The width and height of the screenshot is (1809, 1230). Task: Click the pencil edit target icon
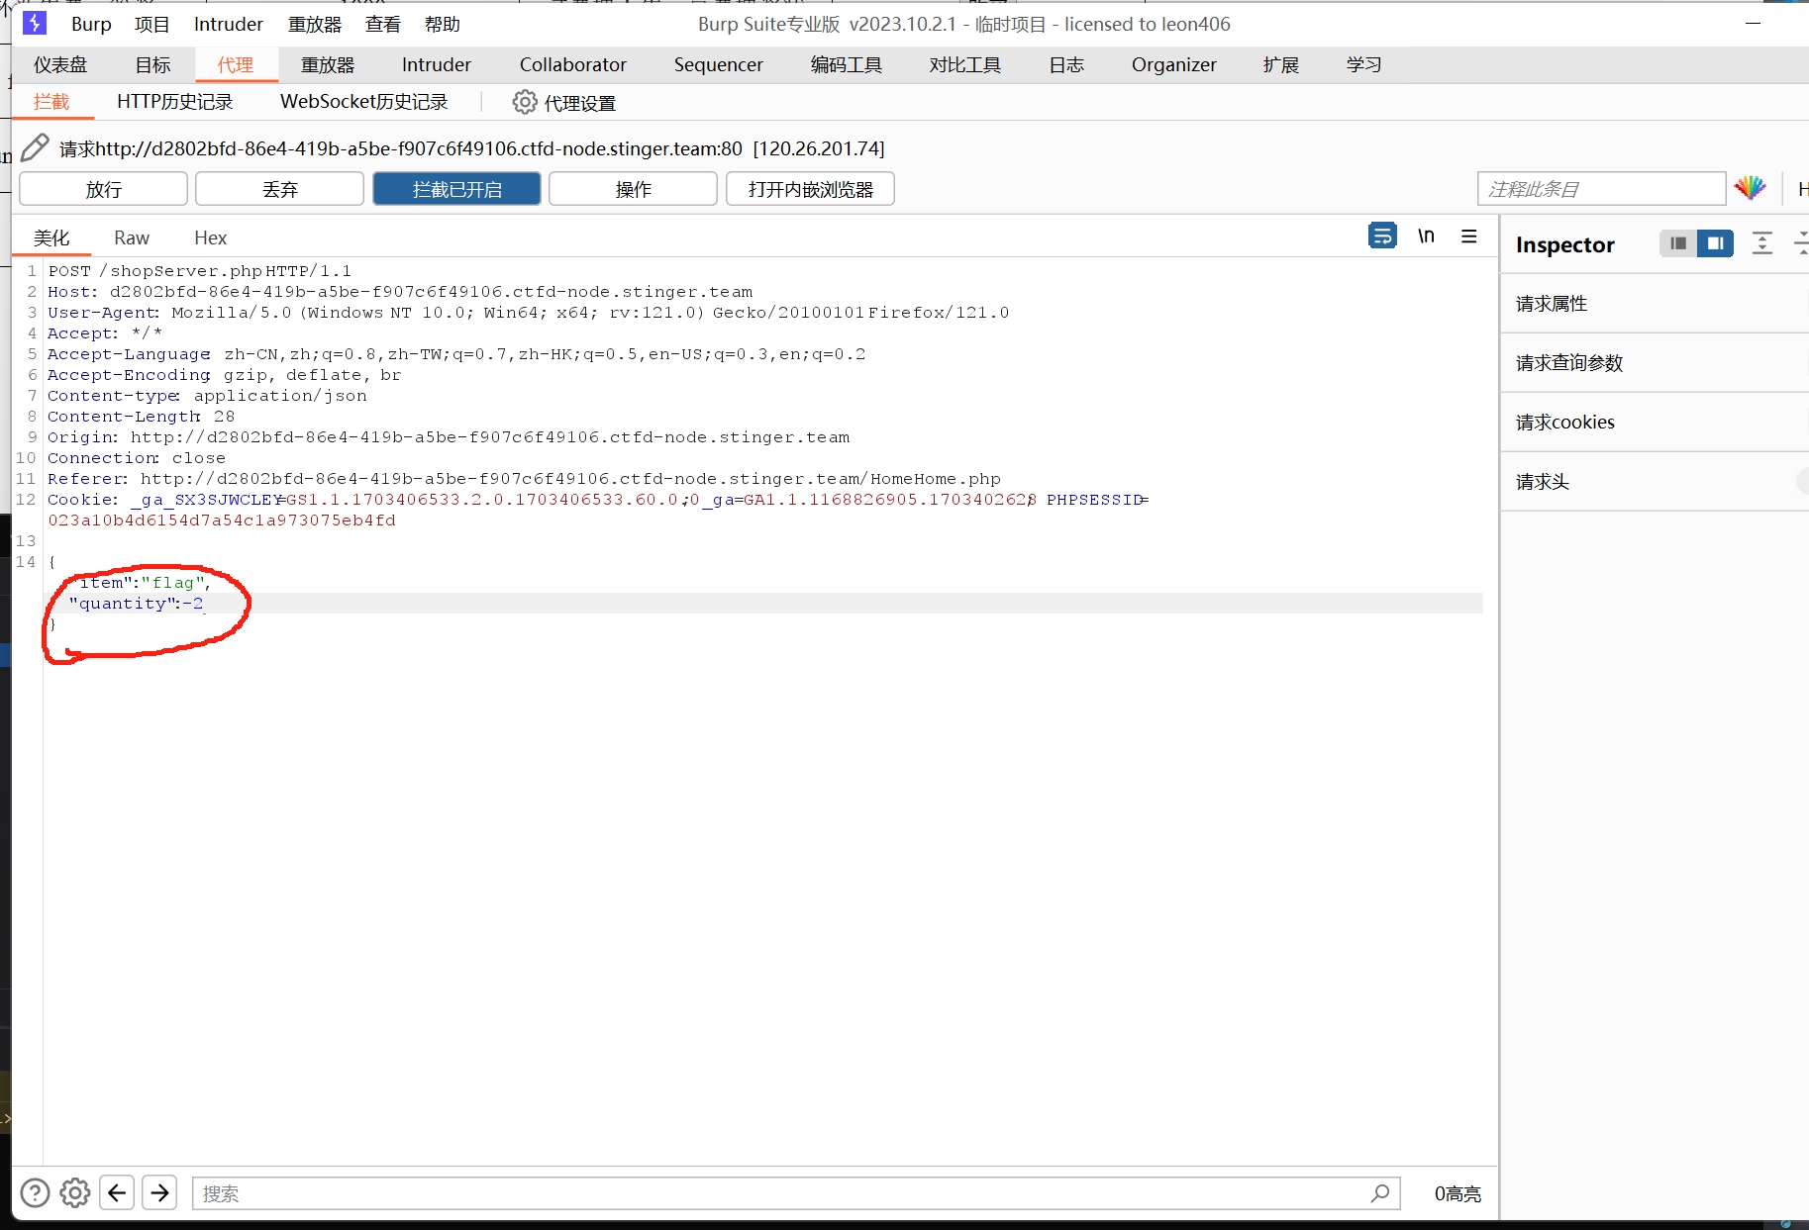point(35,148)
